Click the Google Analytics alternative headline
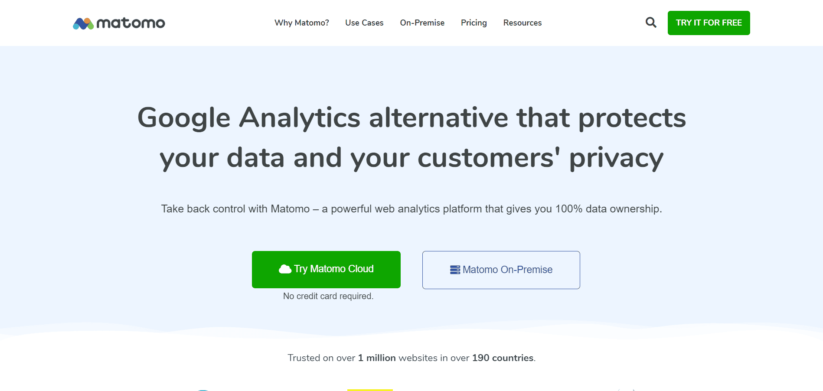823x391 pixels. 411,117
